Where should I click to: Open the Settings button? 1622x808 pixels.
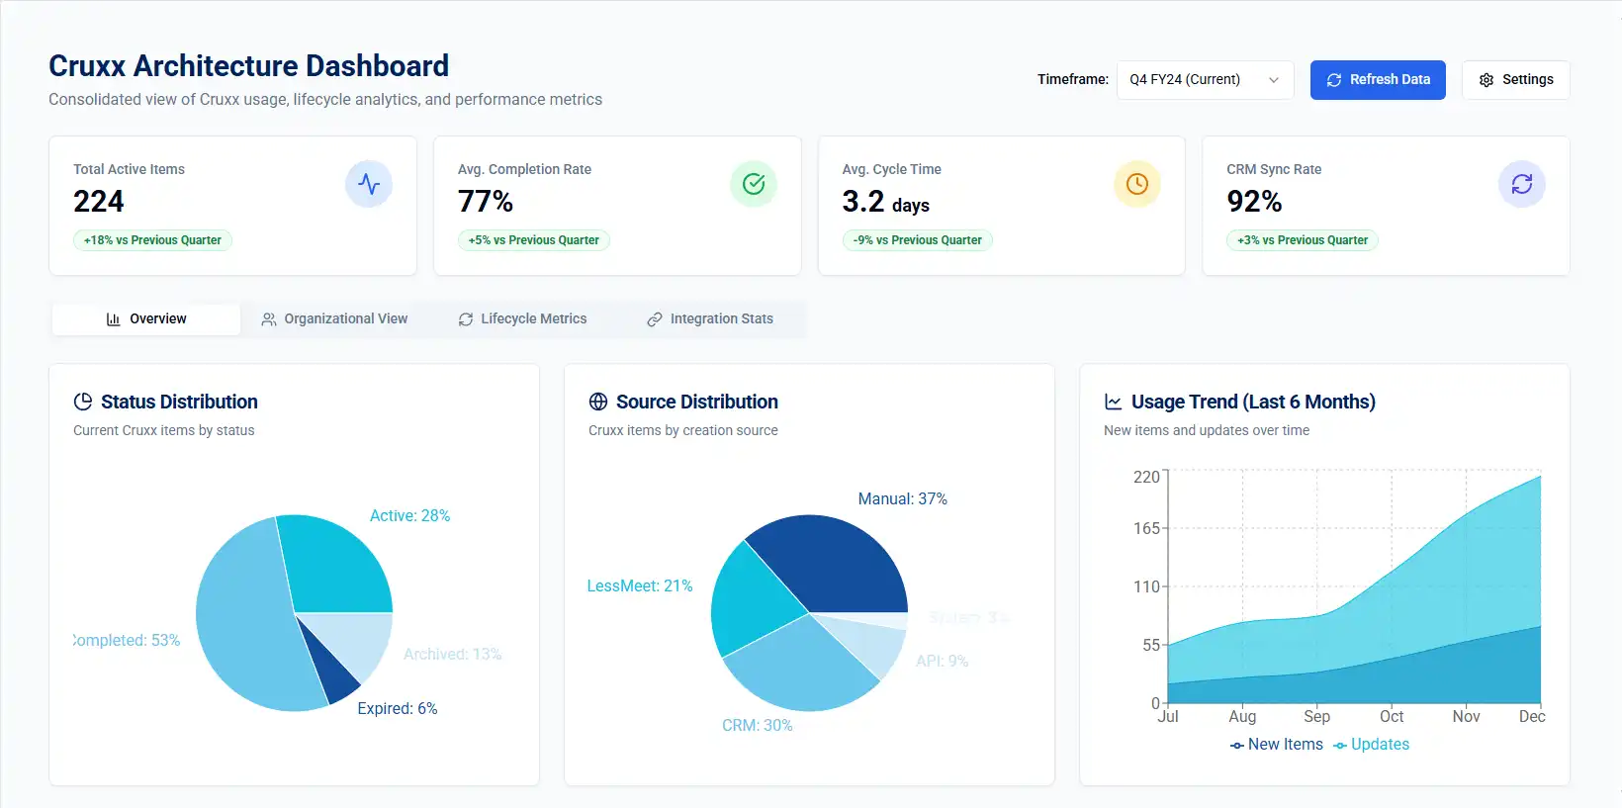point(1516,80)
